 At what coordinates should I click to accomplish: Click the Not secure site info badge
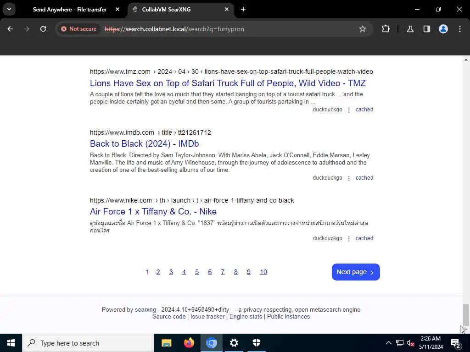(79, 29)
